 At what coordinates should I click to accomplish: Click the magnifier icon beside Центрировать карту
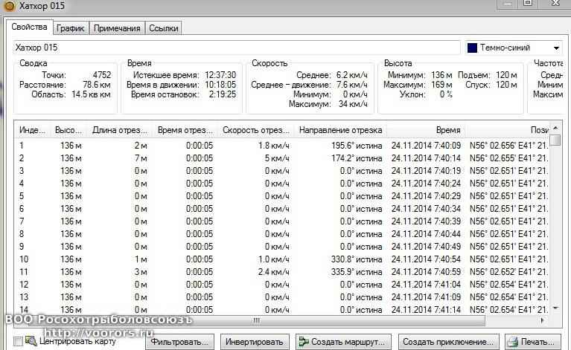[31, 341]
